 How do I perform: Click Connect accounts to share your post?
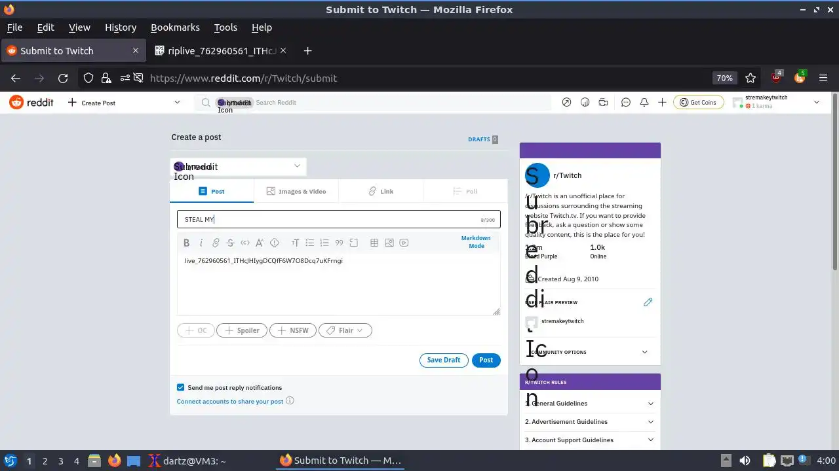(x=230, y=401)
